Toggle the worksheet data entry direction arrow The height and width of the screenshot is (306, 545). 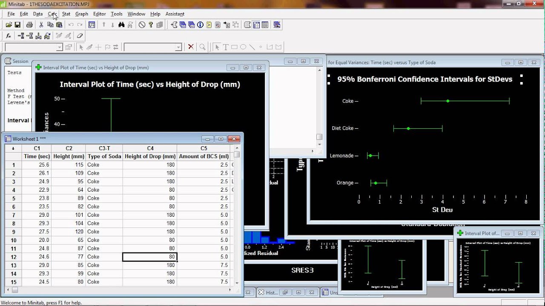pos(13,148)
